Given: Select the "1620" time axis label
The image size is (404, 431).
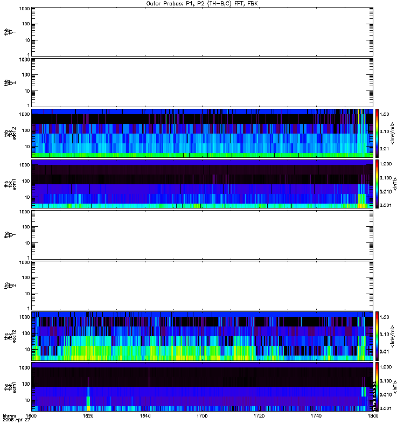Looking at the screenshot, I should coord(88,415).
